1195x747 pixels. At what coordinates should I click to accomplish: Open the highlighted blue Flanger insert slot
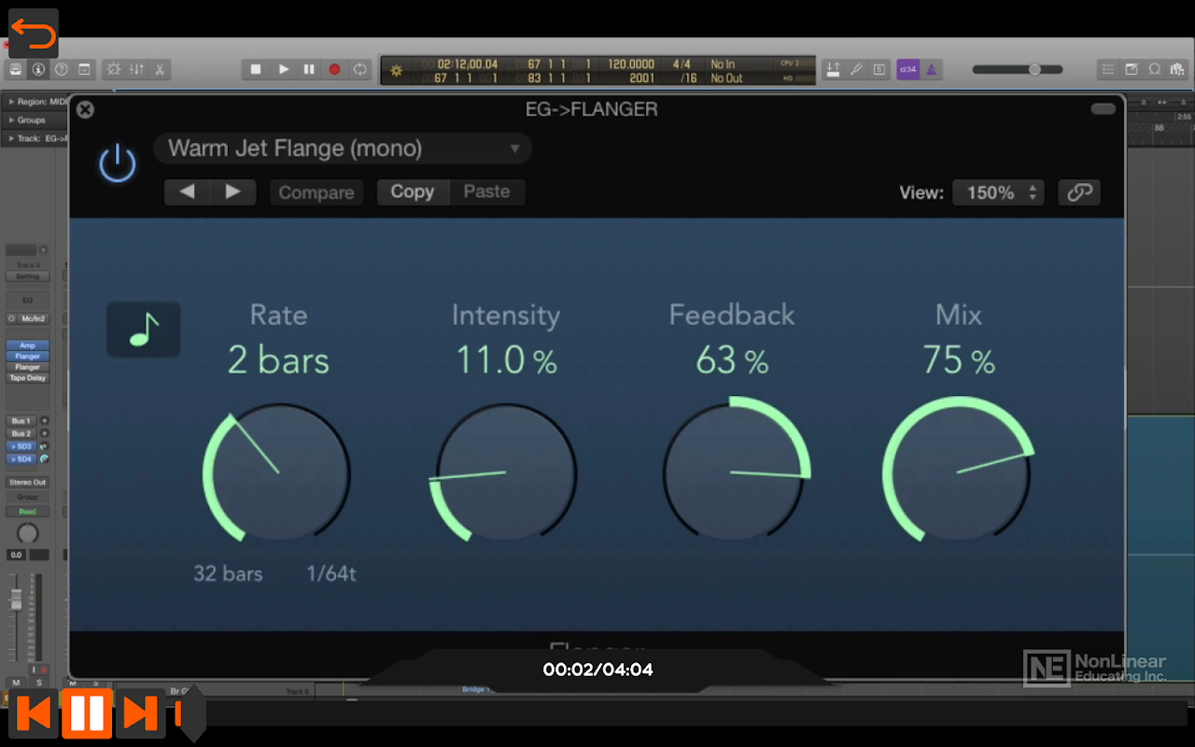coord(27,357)
